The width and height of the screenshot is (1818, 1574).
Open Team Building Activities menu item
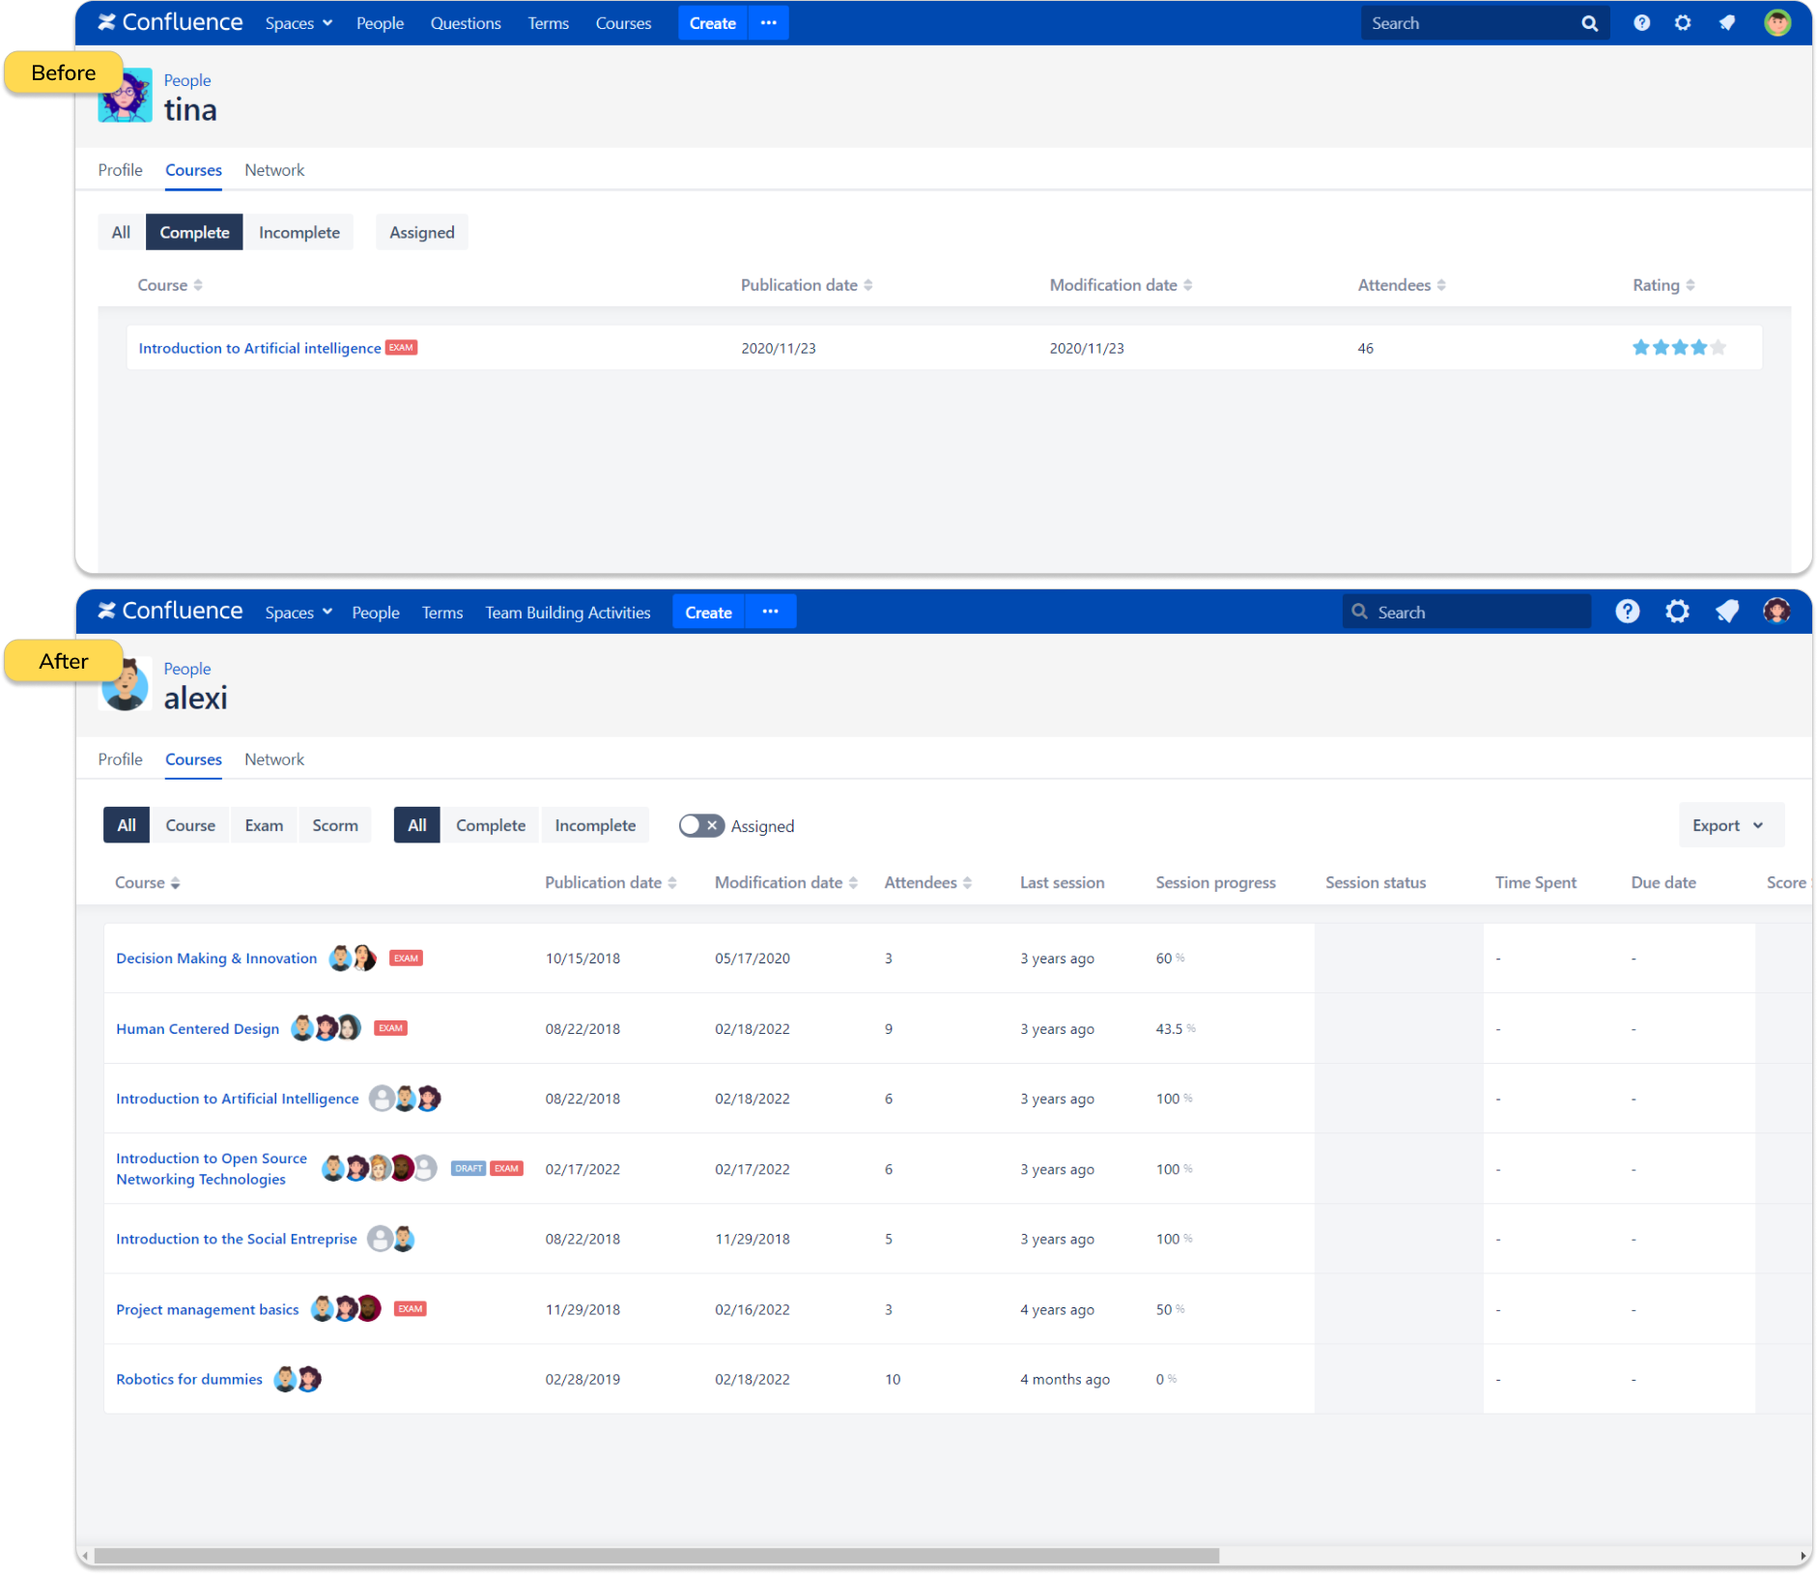(x=567, y=613)
